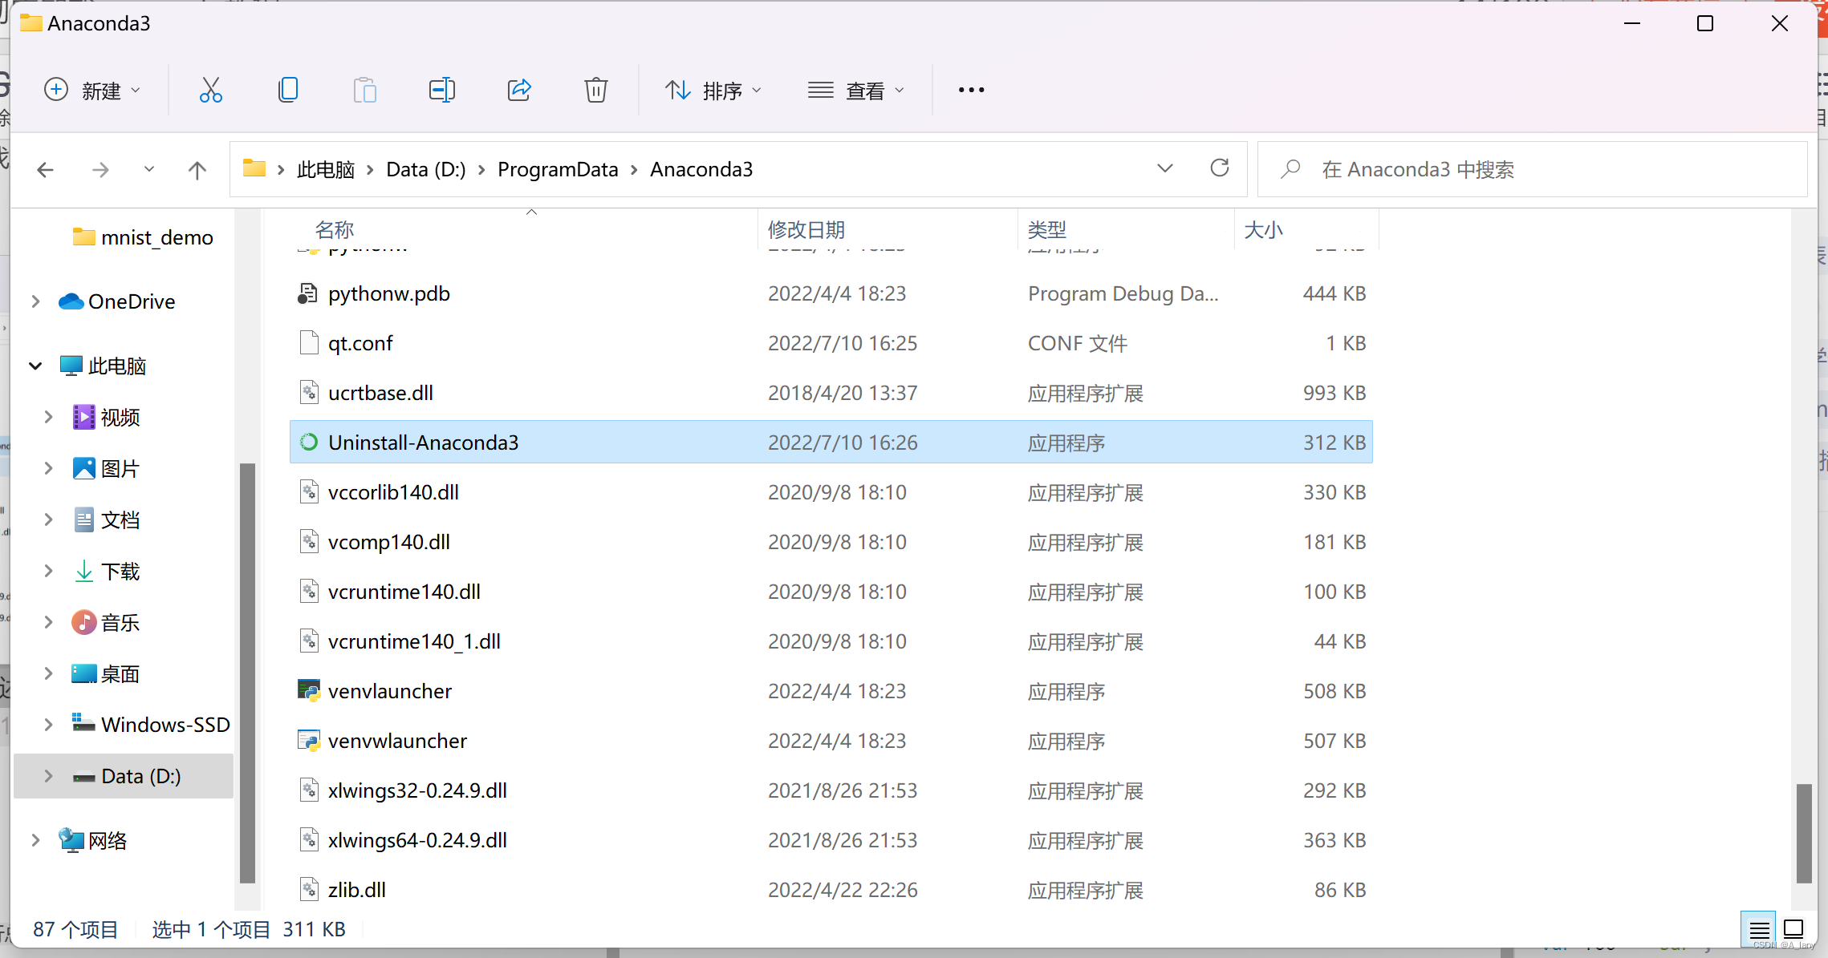Open the 排序 sort menu
The height and width of the screenshot is (958, 1828).
[713, 91]
